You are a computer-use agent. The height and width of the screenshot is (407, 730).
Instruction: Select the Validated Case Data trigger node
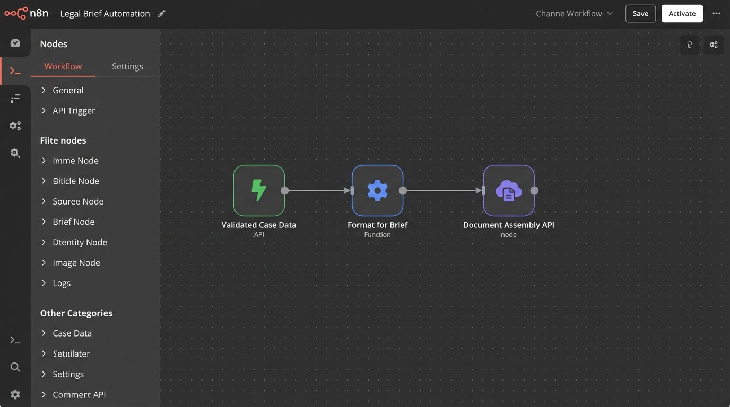(x=259, y=190)
